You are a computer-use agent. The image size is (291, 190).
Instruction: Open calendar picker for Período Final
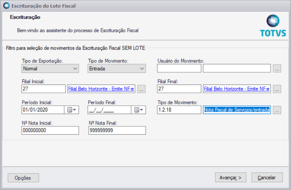coord(139,110)
